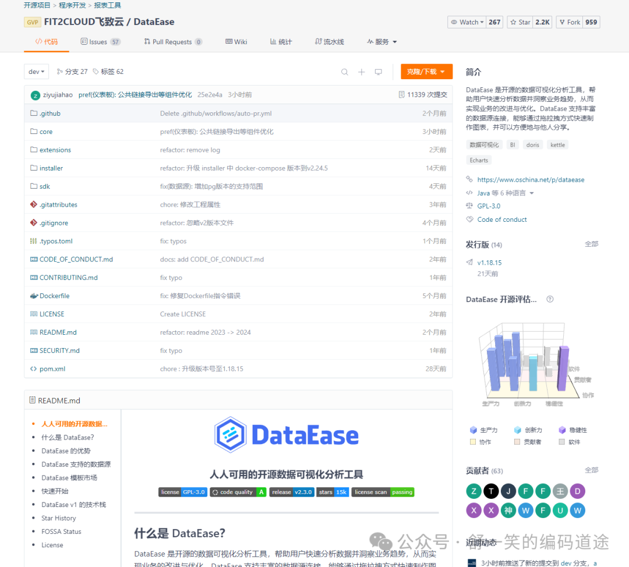The height and width of the screenshot is (567, 629).
Task: Click contributor avatar labeled 神
Action: pyautogui.click(x=508, y=511)
